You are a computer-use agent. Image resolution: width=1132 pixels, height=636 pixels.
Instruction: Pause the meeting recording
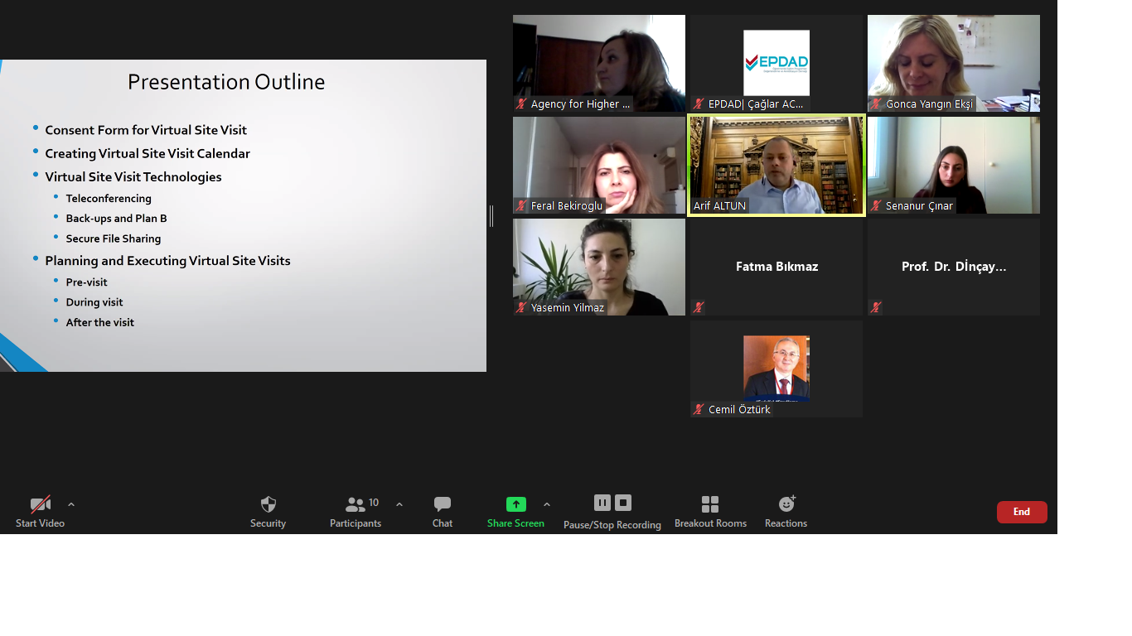tap(602, 503)
